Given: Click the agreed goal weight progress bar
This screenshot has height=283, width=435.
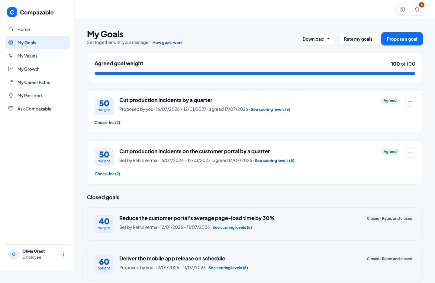Looking at the screenshot, I should tap(255, 73).
